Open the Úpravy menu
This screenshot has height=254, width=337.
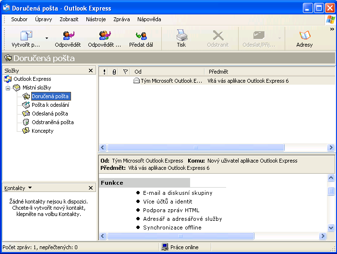43,19
